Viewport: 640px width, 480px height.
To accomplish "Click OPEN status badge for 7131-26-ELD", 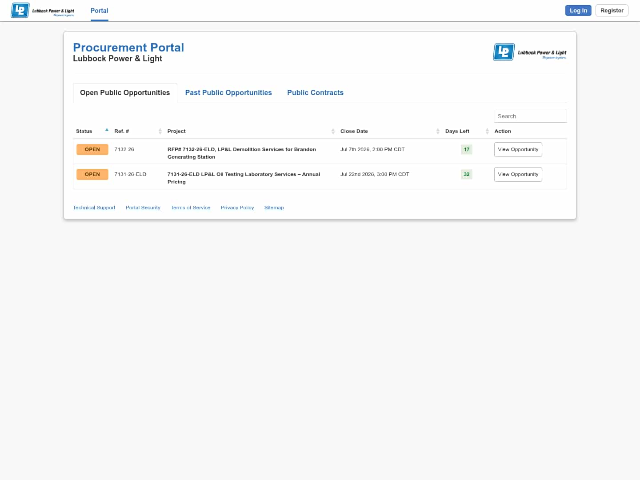I will coord(92,174).
